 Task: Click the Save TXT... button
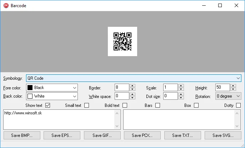(182, 135)
